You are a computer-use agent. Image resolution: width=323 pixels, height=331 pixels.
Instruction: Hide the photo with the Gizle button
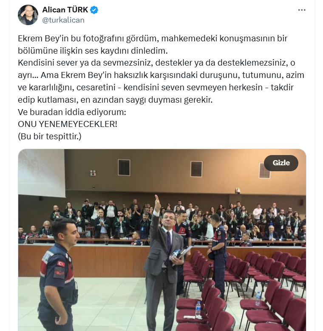coord(281,163)
